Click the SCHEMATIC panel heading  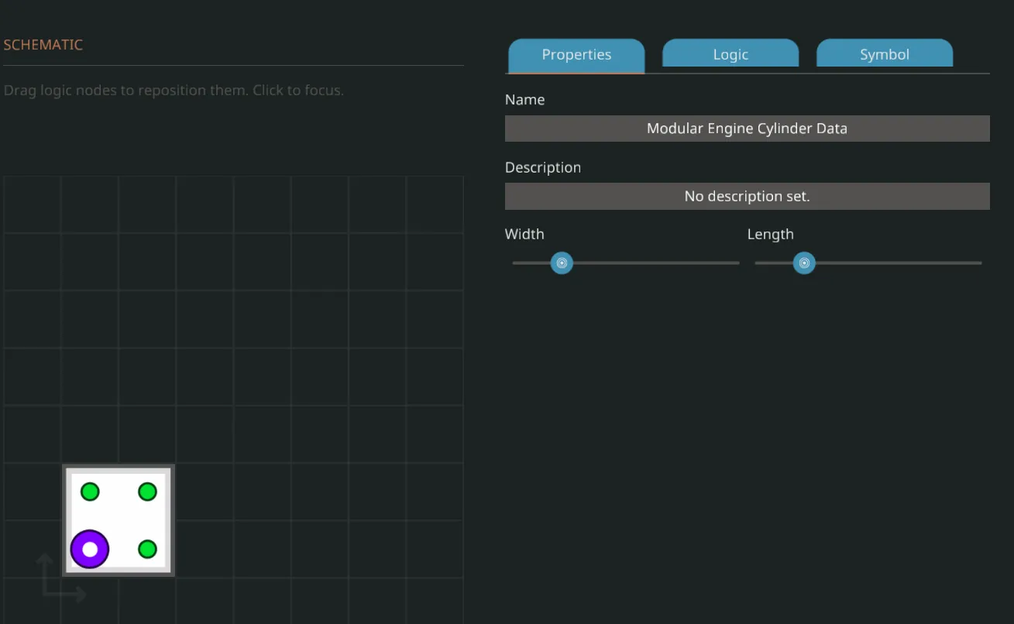(x=43, y=45)
